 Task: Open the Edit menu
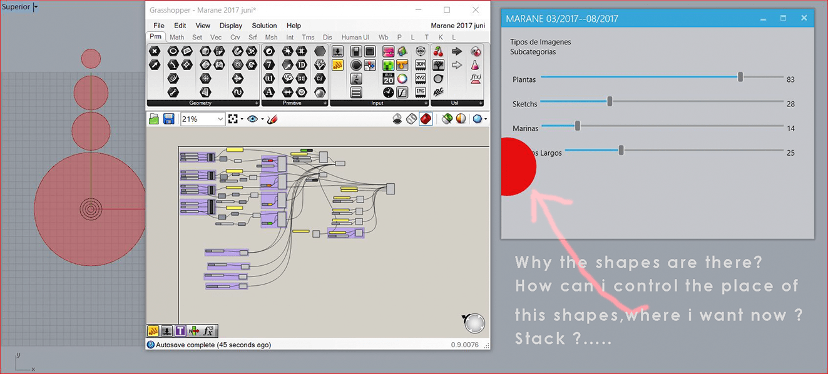[x=180, y=26]
